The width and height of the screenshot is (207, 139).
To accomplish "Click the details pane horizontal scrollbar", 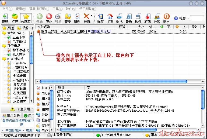I will 108,130.
